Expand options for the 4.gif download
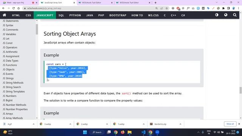 34,124
